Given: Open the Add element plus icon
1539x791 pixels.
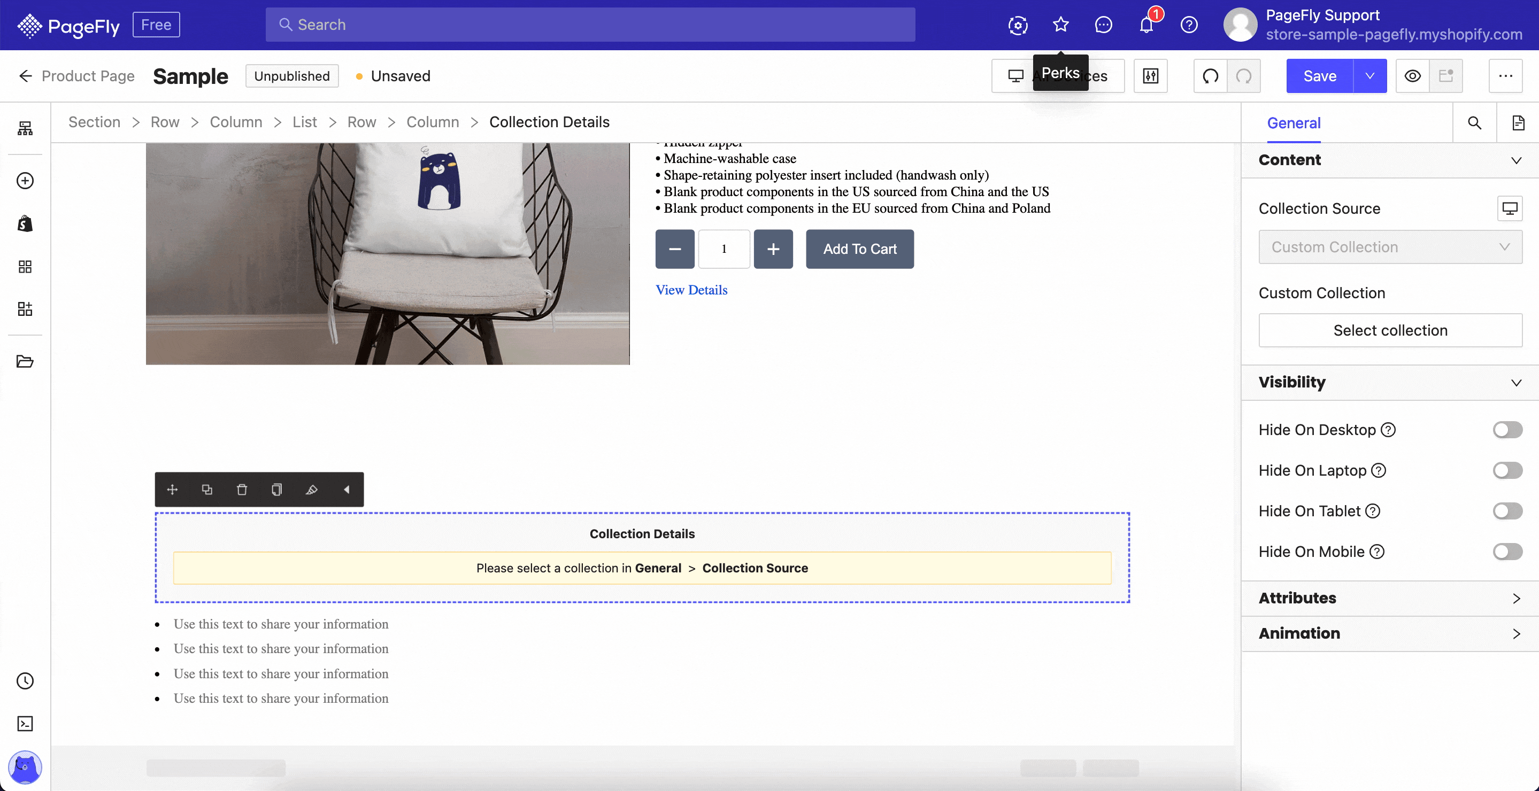Looking at the screenshot, I should tap(25, 180).
